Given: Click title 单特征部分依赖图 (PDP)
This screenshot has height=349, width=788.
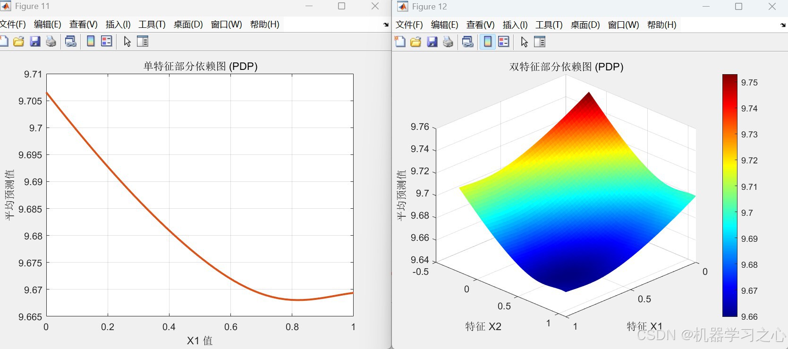Looking at the screenshot, I should pos(201,66).
